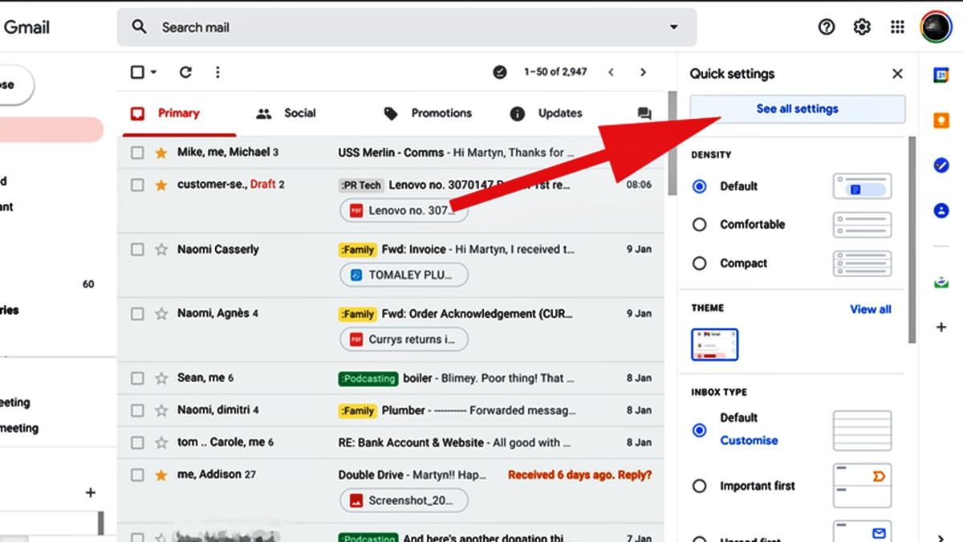Open the Google apps grid

pos(897,26)
